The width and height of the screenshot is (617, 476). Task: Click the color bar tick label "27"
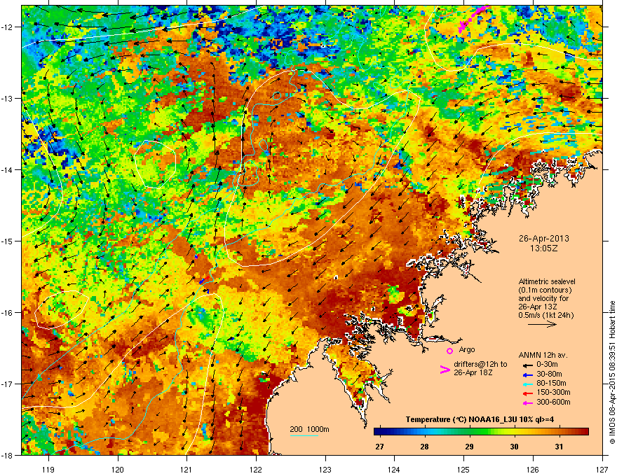379,447
